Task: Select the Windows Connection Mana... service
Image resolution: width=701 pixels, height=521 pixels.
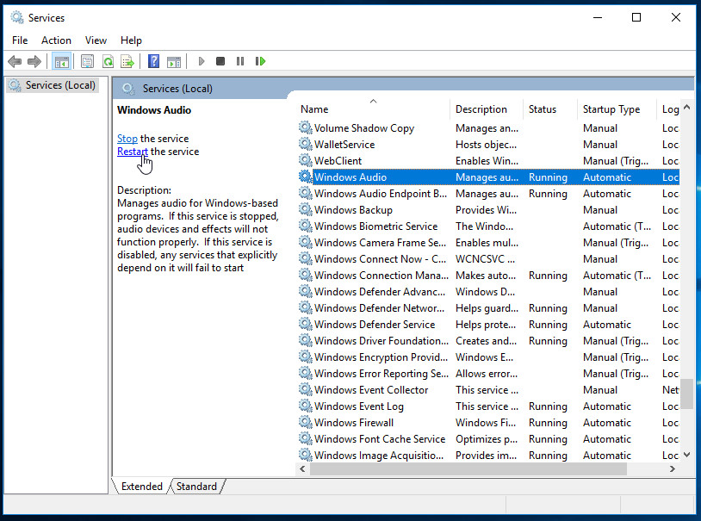Action: tap(488, 275)
